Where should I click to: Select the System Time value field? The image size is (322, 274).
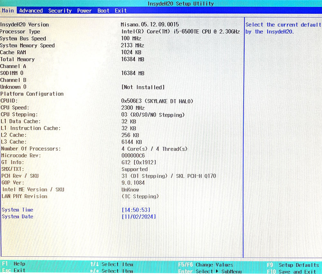click(136, 210)
